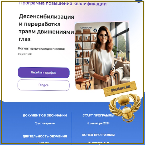
Task: Select the psychologist woman illustration
Action: click(x=102, y=56)
